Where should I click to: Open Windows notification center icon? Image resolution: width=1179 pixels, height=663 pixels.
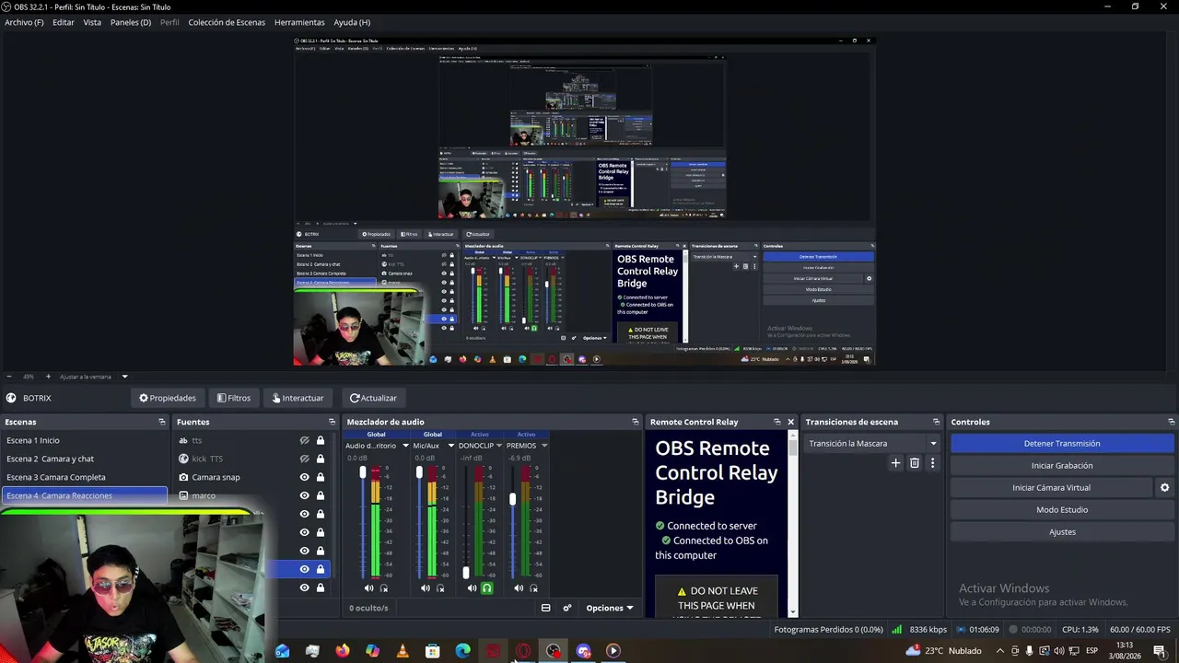(x=1160, y=651)
